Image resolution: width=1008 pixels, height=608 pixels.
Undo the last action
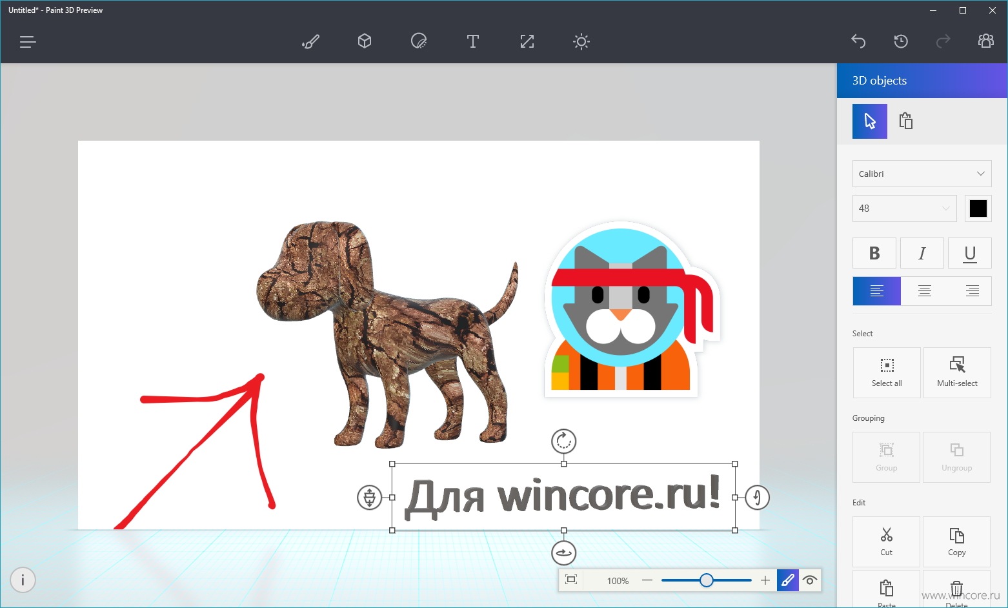(x=858, y=41)
